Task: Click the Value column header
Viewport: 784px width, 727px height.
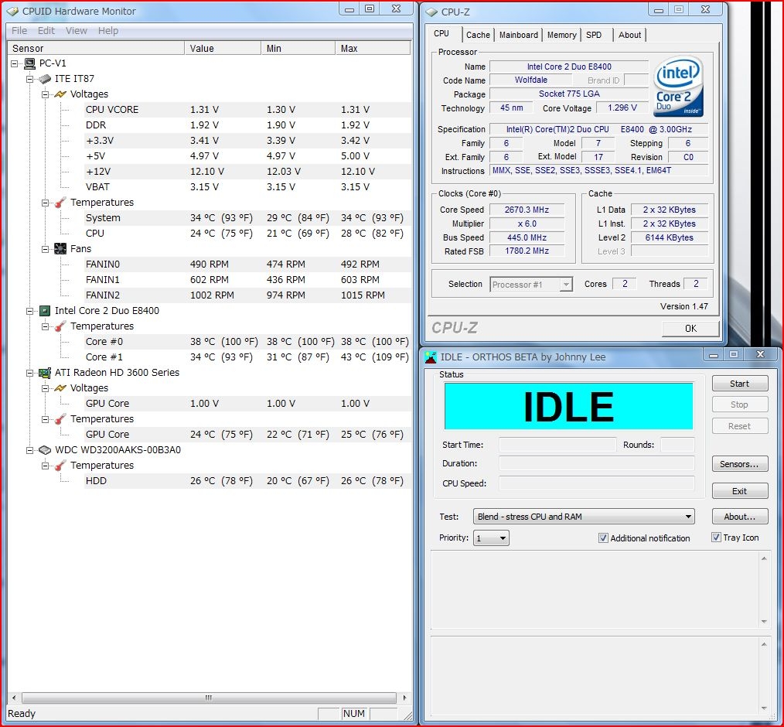Action: point(221,48)
